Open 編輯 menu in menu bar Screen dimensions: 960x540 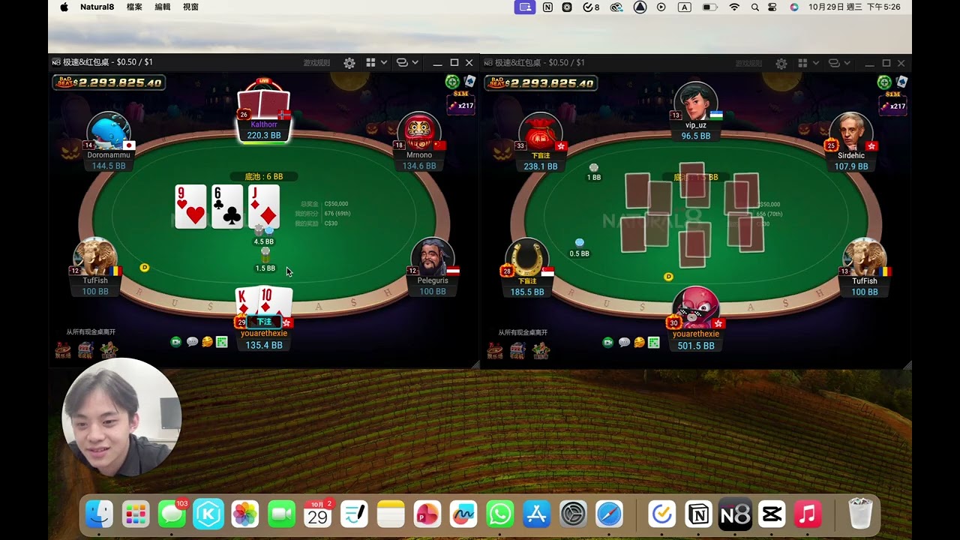162,7
